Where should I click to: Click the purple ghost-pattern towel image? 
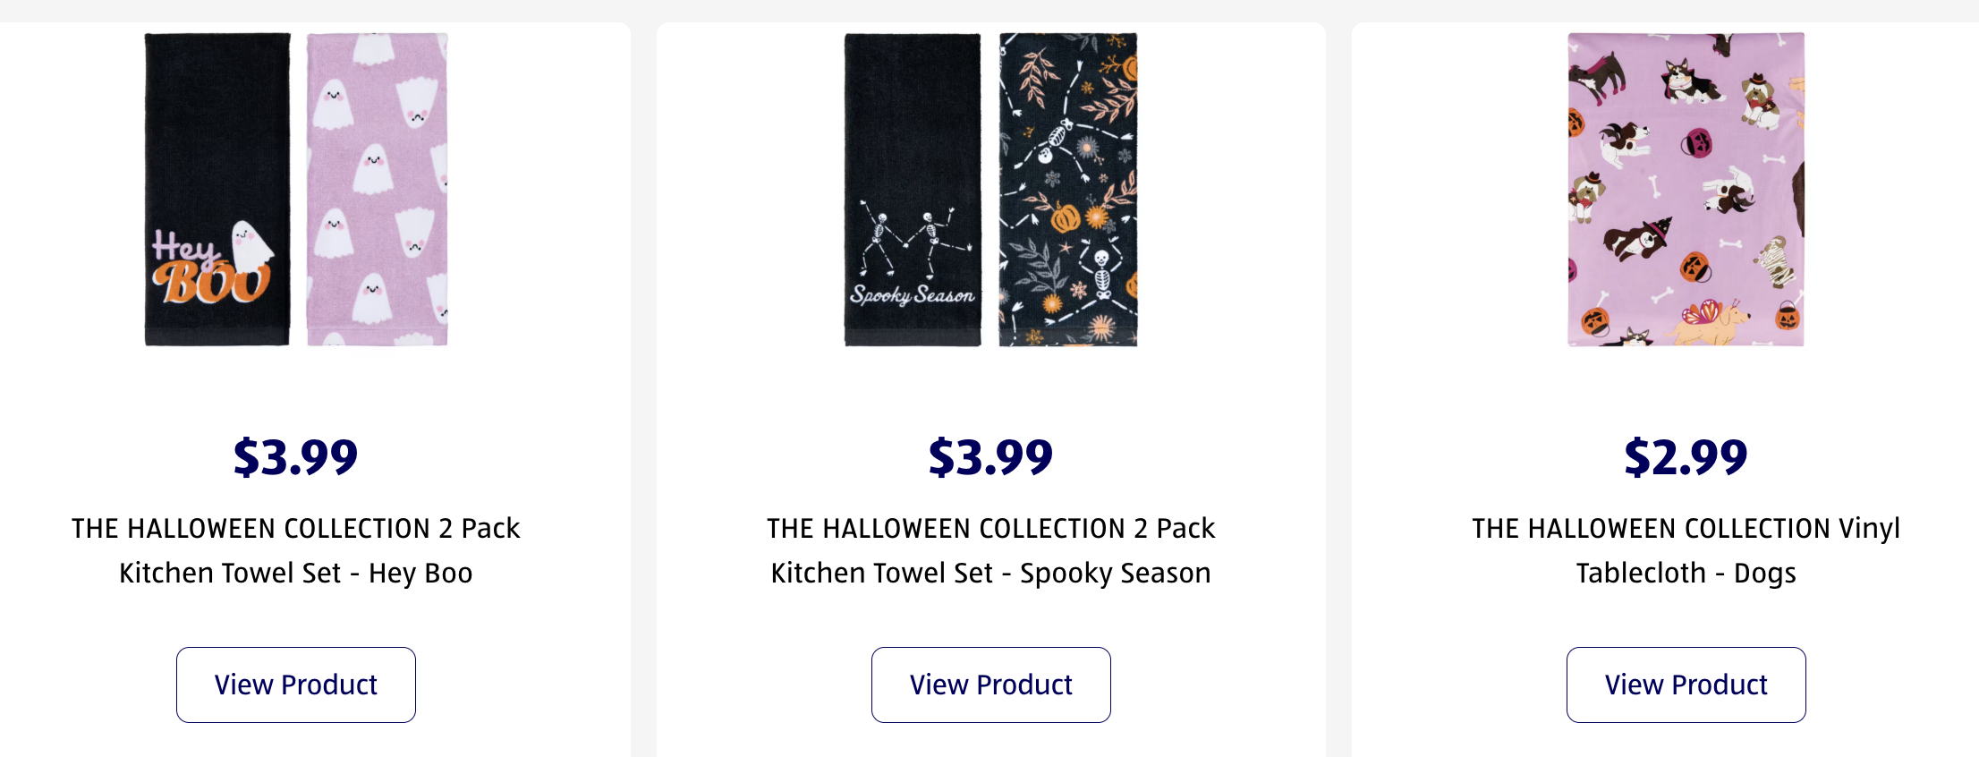(x=377, y=189)
